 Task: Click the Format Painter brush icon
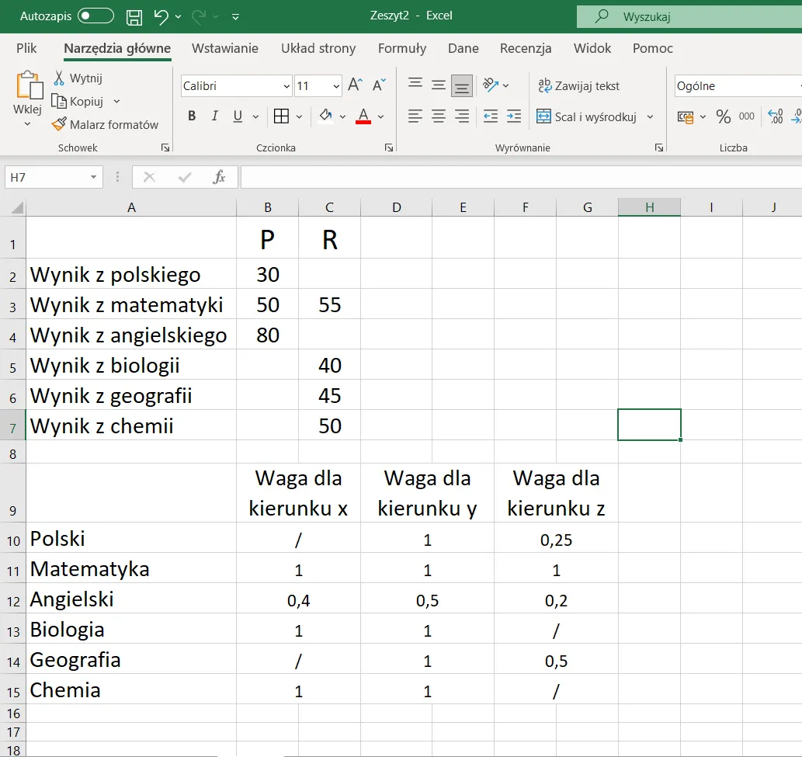tap(59, 124)
